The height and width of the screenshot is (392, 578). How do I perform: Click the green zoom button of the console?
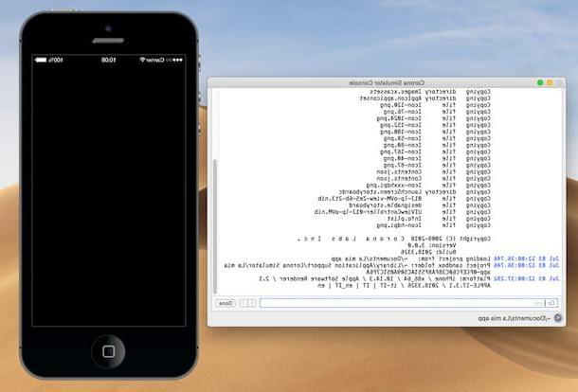[540, 82]
